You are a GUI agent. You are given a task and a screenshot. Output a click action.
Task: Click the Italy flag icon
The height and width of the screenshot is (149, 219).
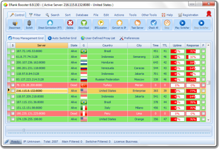84,108
